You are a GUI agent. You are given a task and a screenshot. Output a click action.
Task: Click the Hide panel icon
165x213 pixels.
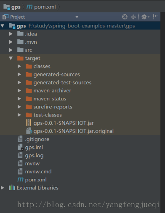click(x=155, y=16)
